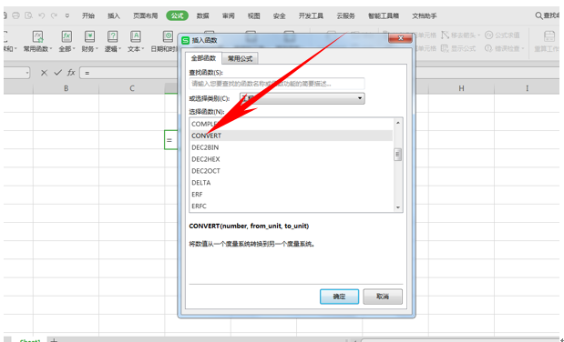Open the 智能工具箱 ribbon tab

pyautogui.click(x=384, y=15)
